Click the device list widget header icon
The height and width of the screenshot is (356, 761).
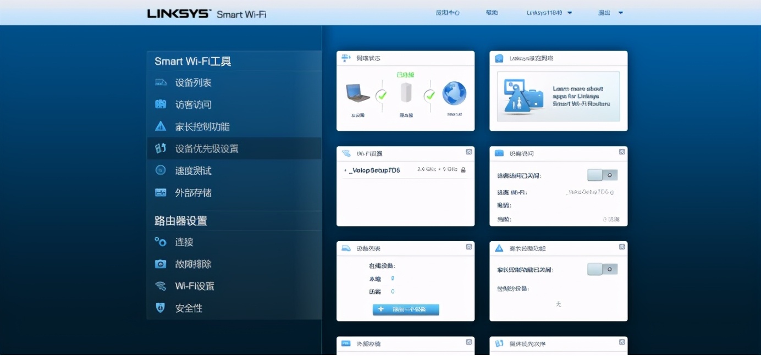click(x=346, y=248)
